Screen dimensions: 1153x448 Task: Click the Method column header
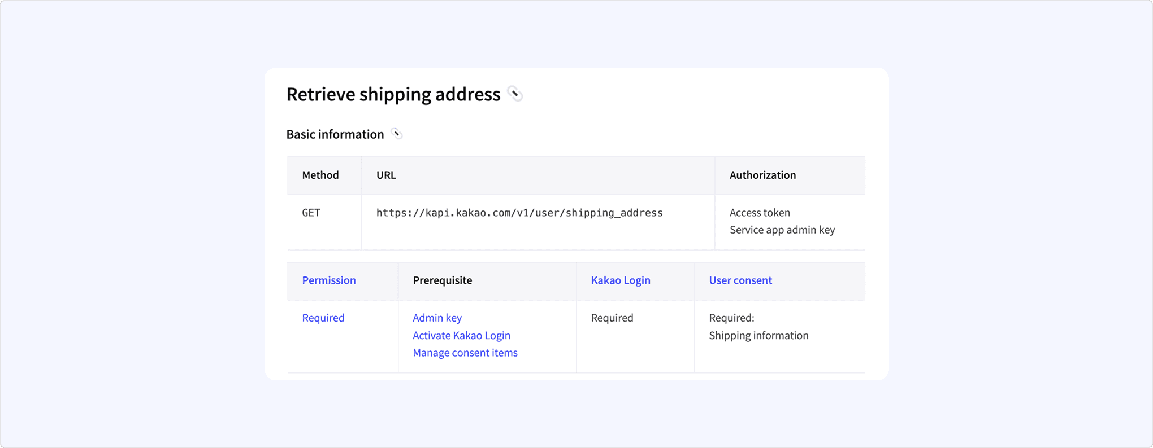tap(320, 175)
